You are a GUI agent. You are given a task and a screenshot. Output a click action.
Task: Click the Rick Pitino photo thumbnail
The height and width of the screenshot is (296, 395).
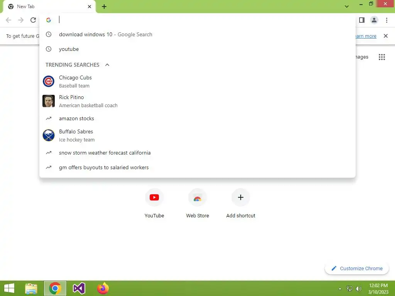(x=49, y=101)
